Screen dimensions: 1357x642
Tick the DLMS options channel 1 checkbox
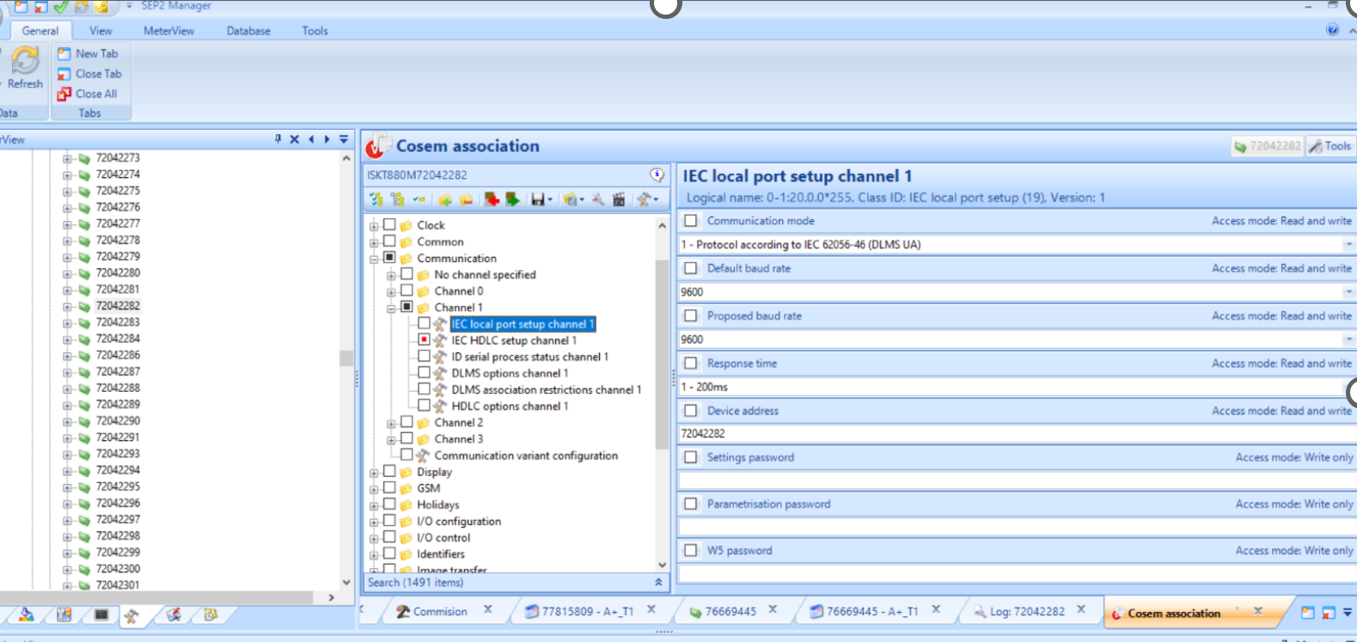coord(424,372)
